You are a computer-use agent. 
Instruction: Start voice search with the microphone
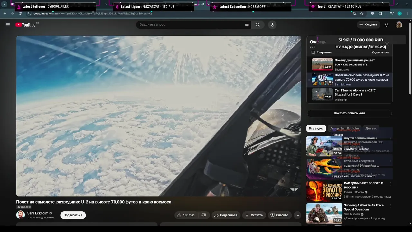[x=272, y=25]
